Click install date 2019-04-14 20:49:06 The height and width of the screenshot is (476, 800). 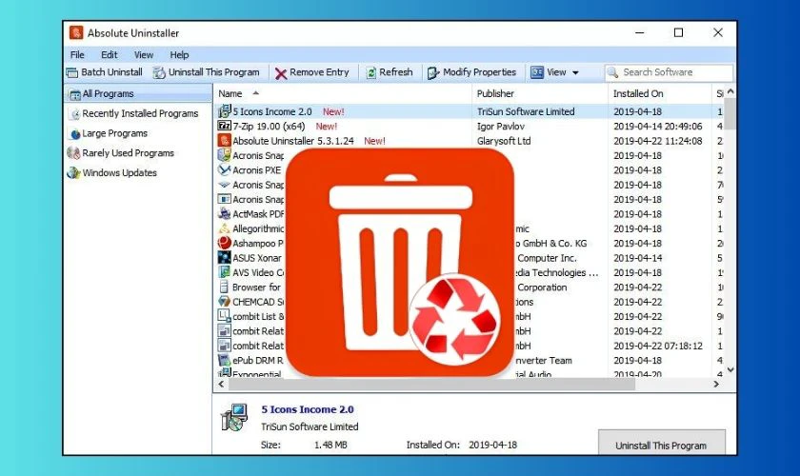(x=658, y=126)
